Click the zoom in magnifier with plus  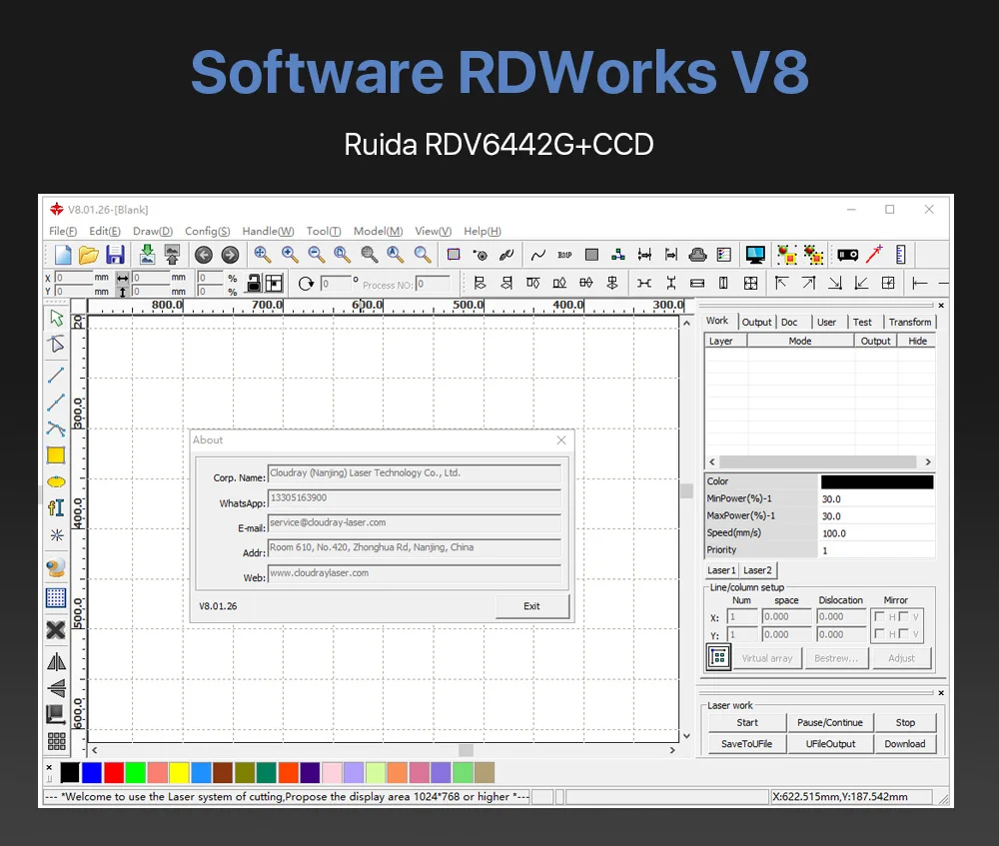[x=290, y=255]
